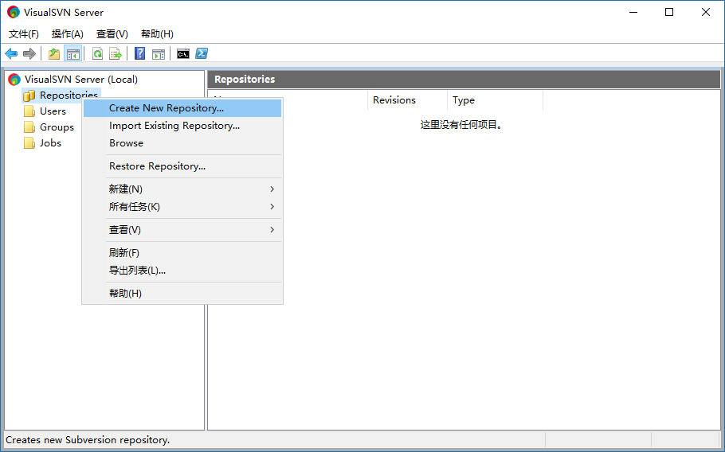Expand the 所有任务(K) submenu arrow
Image resolution: width=725 pixels, height=452 pixels.
click(272, 207)
